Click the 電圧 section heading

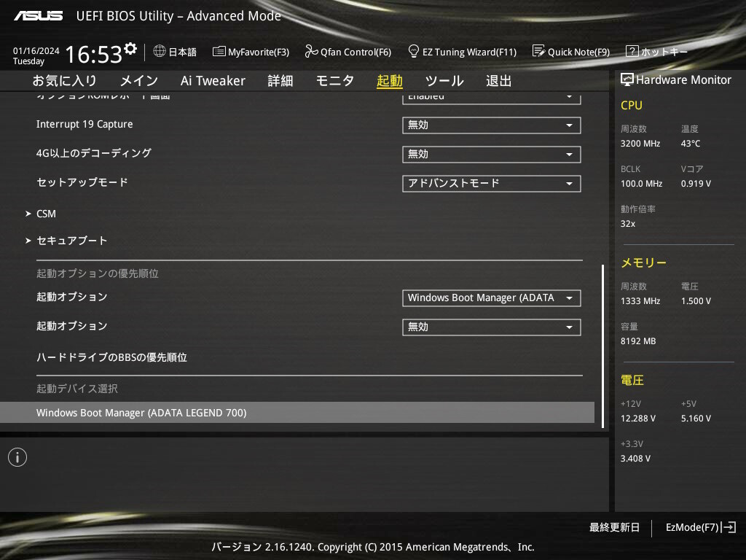[x=632, y=380]
